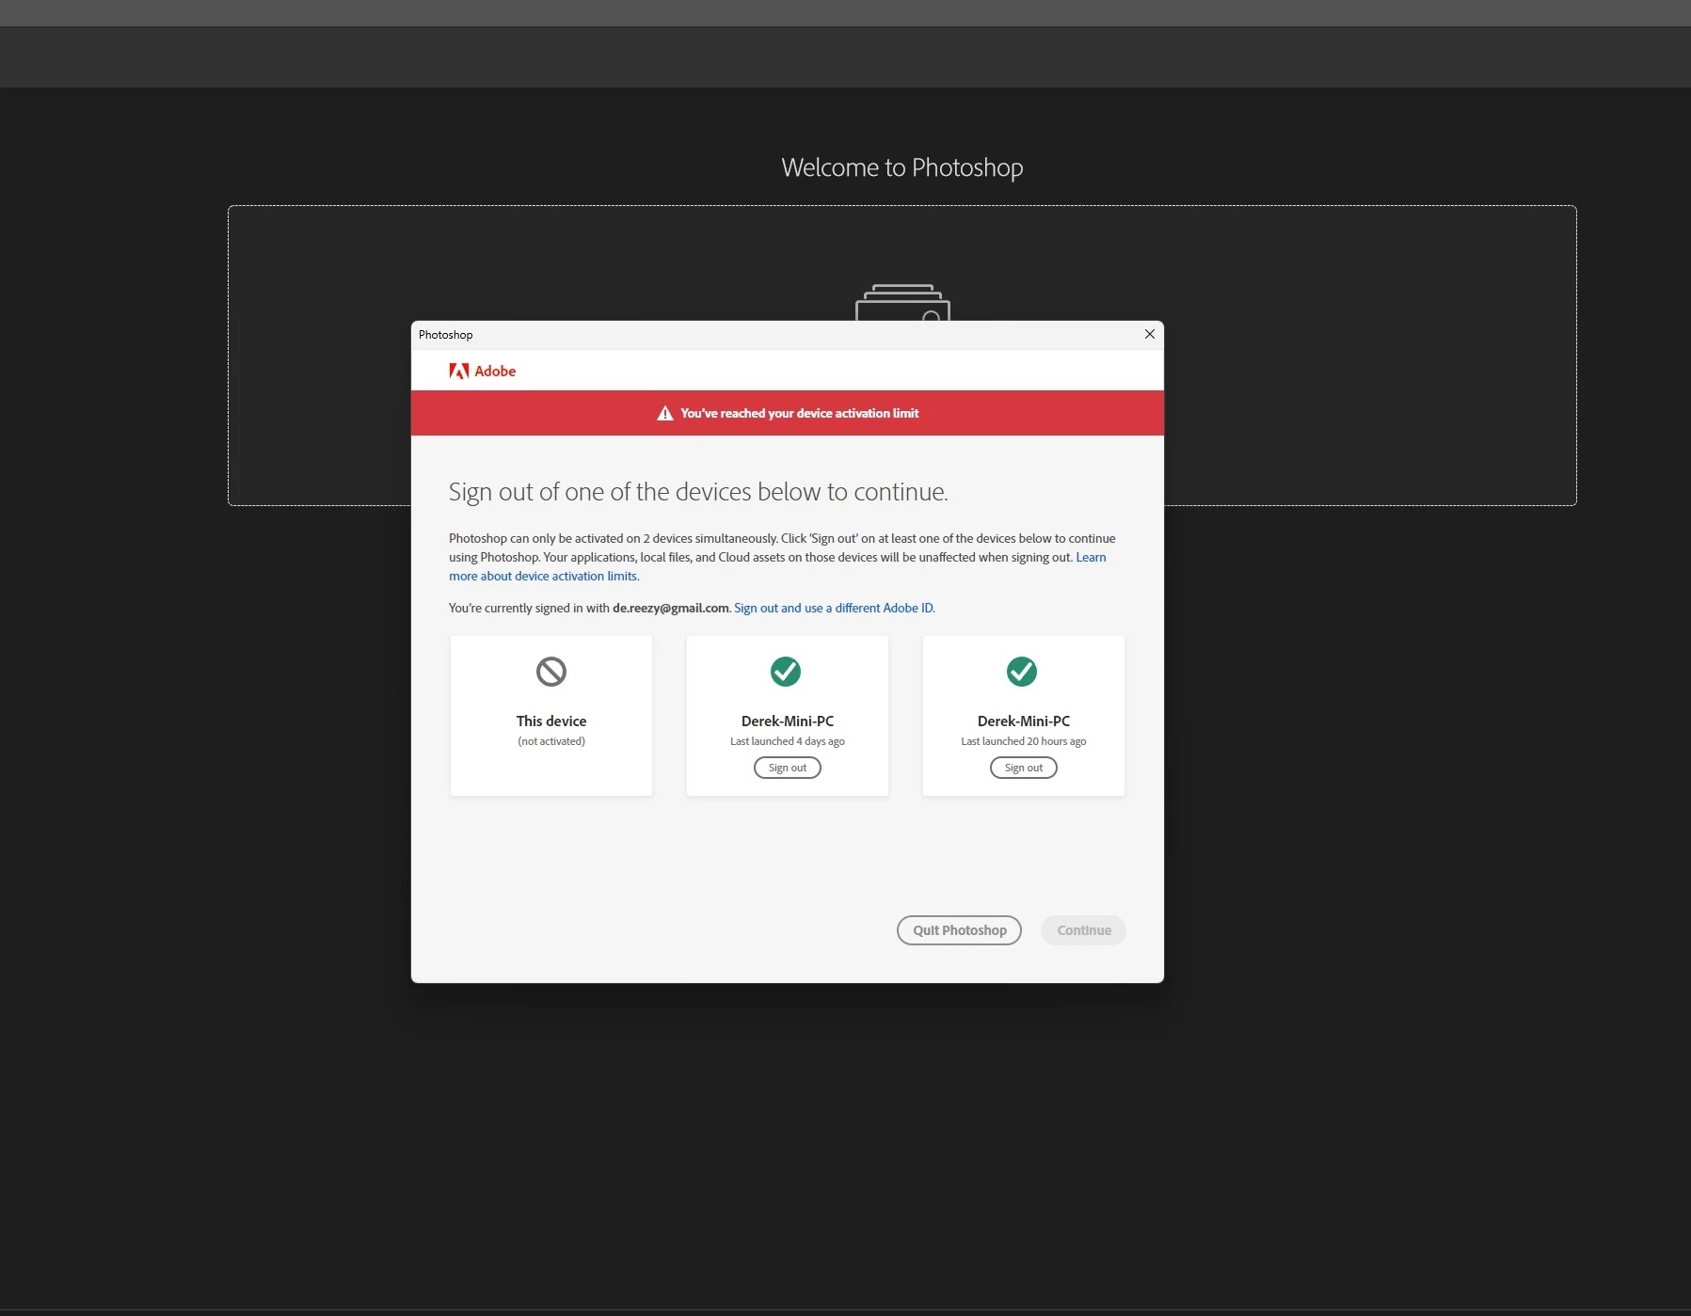Click the de.reezy@gmail.com email address
Image resolution: width=1691 pixels, height=1316 pixels.
tap(670, 608)
